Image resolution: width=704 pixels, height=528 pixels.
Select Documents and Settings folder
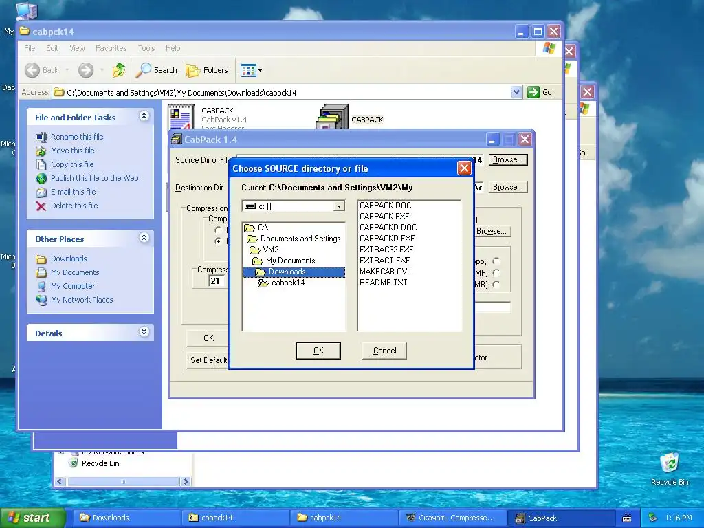click(294, 239)
